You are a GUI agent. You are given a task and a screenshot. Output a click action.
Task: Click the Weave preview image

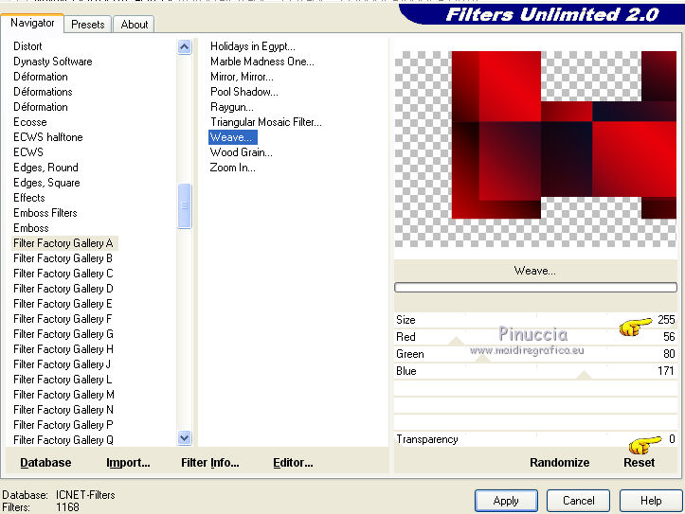(x=535, y=150)
